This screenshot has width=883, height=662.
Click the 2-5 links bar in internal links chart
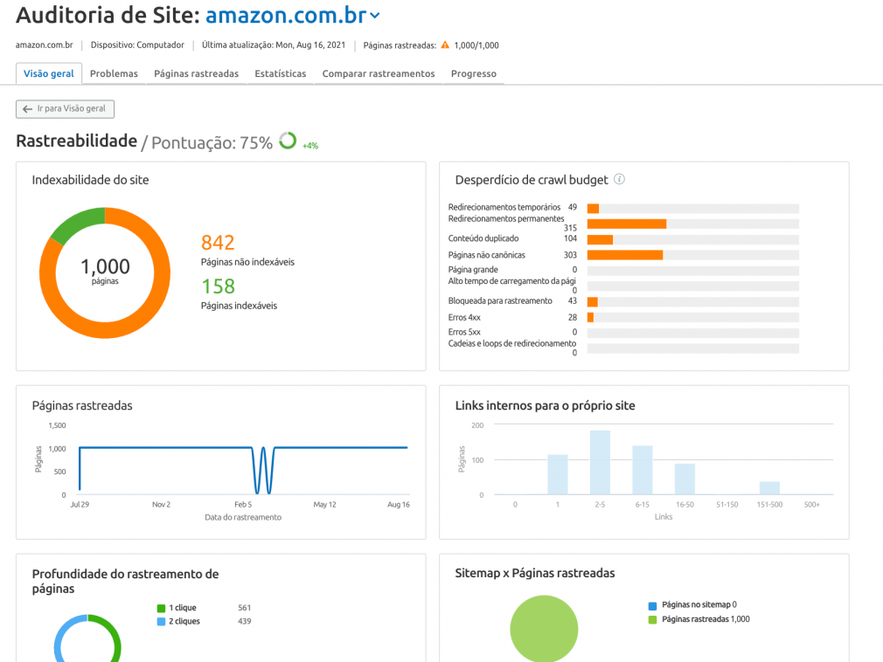pos(600,462)
